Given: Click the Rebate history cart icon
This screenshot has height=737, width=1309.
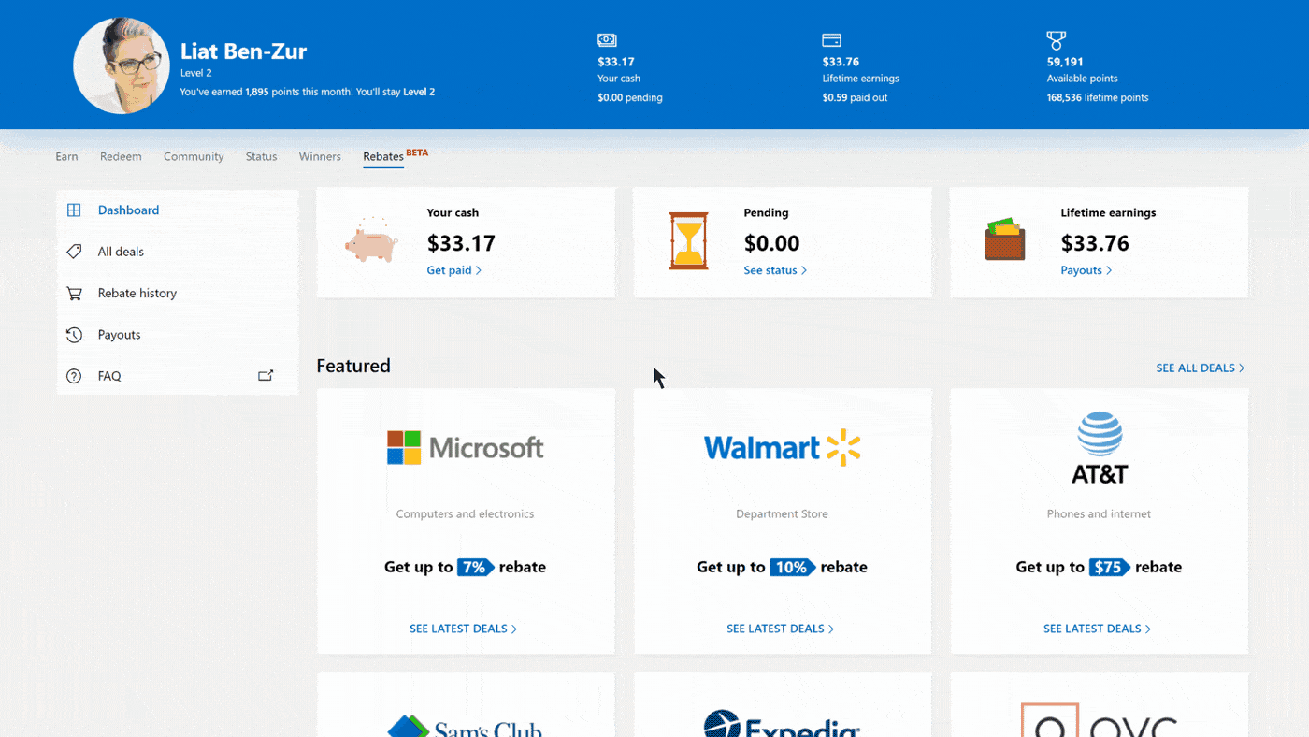Looking at the screenshot, I should click(x=74, y=293).
